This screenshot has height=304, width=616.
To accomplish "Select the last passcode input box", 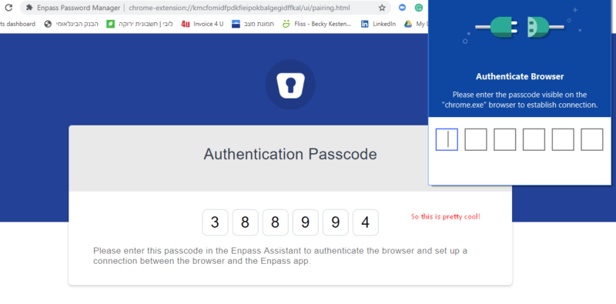I will click(x=592, y=139).
